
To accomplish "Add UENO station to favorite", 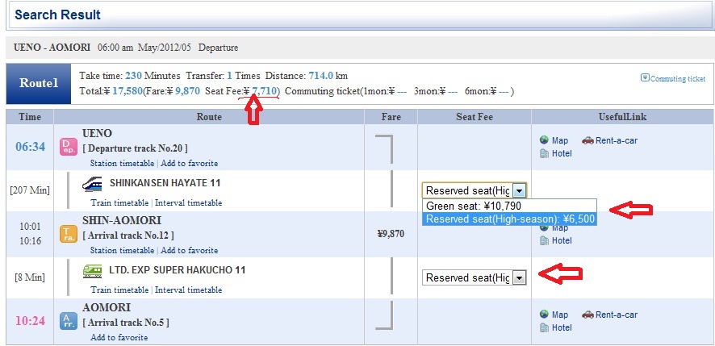I will [x=189, y=163].
